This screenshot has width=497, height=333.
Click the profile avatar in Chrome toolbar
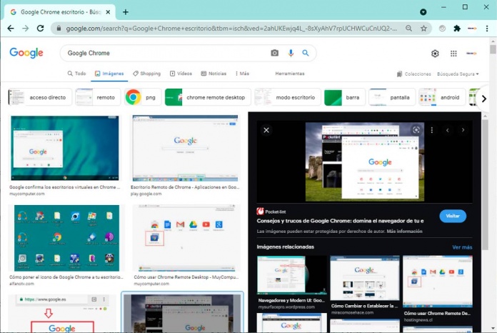tap(472, 29)
